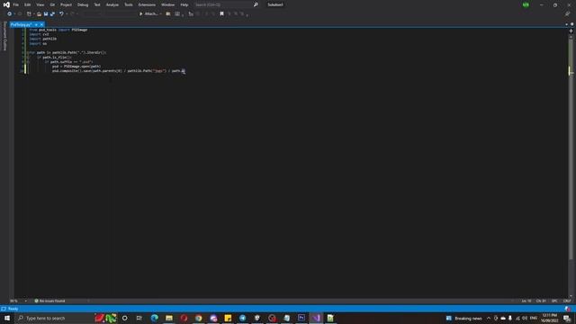The height and width of the screenshot is (324, 576).
Task: Click the ENG language indicator
Action: coord(534,318)
